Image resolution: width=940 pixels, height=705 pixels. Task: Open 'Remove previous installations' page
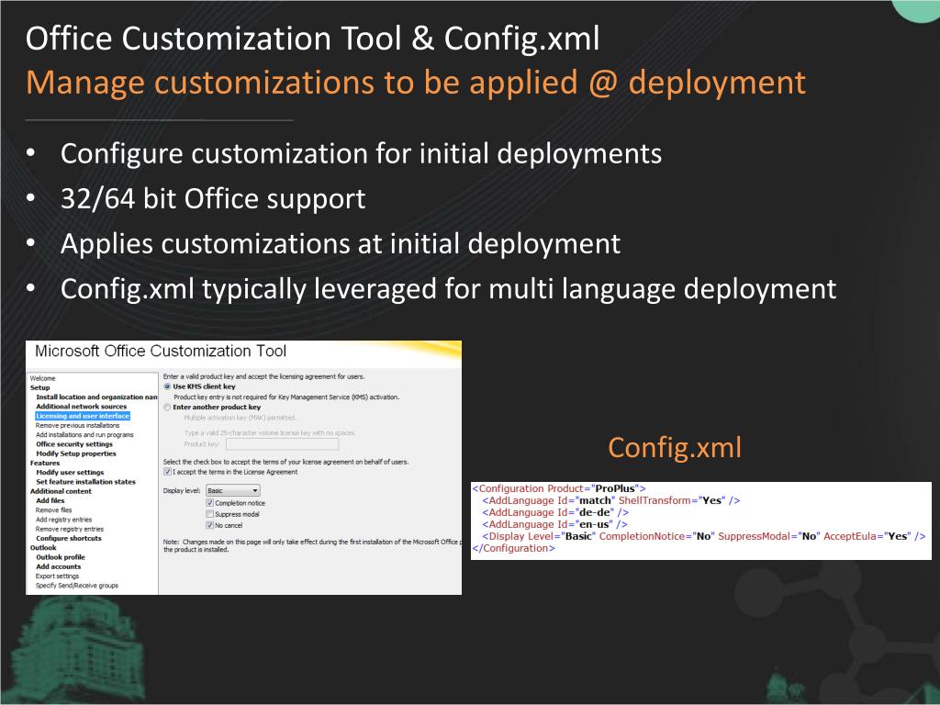[77, 426]
